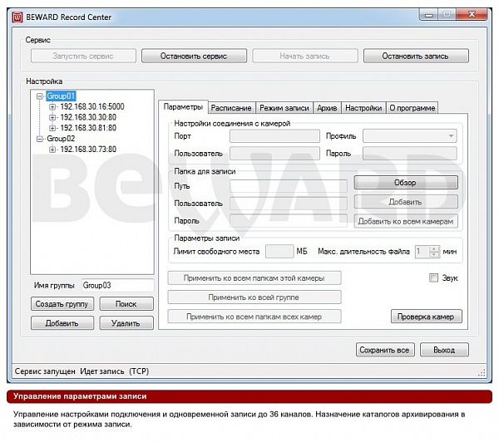Click the disabled Запустить сервис button
Image resolution: width=499 pixels, height=442 pixels.
tap(83, 56)
